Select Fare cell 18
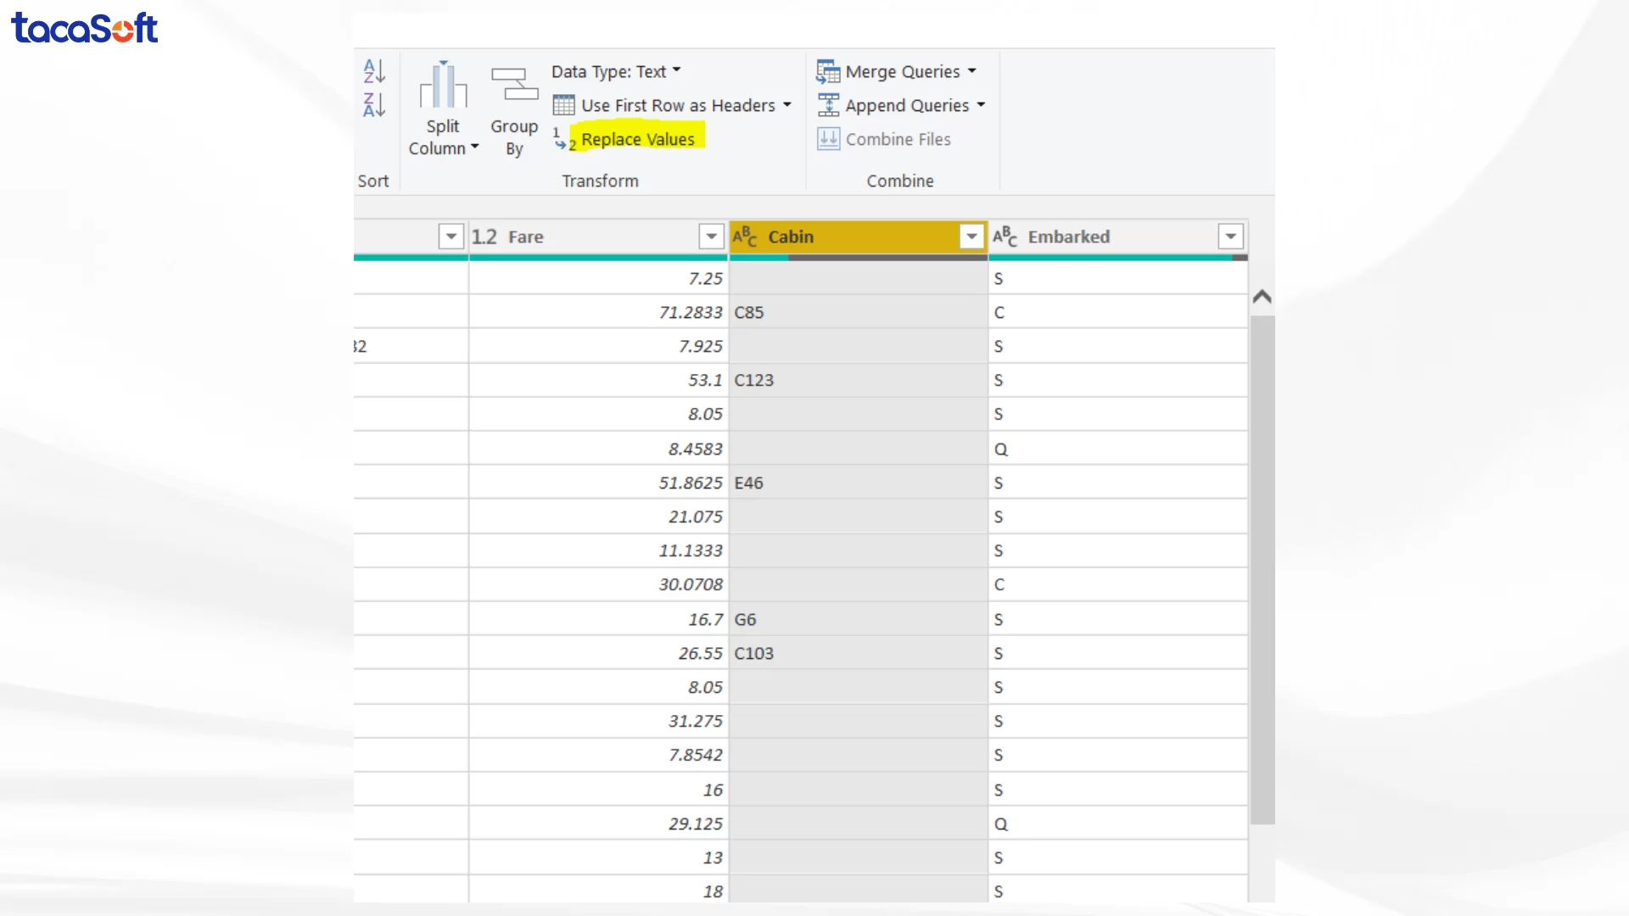The width and height of the screenshot is (1629, 916). click(x=598, y=891)
